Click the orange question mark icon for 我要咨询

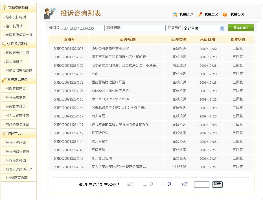(x=225, y=15)
